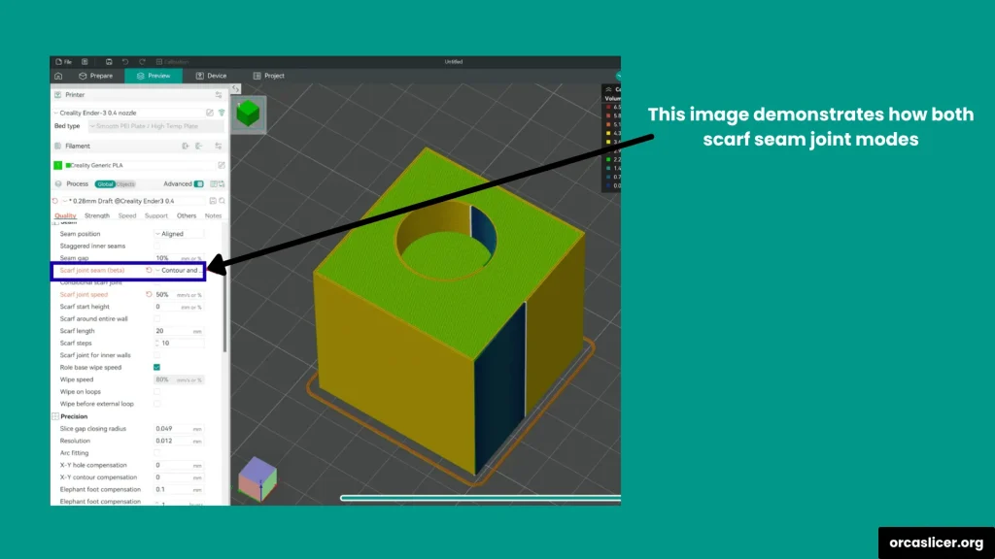
Task: Click the Save icon in top toolbar
Action: (108, 61)
